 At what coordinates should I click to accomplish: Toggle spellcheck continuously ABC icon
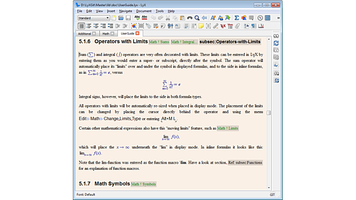144,18
